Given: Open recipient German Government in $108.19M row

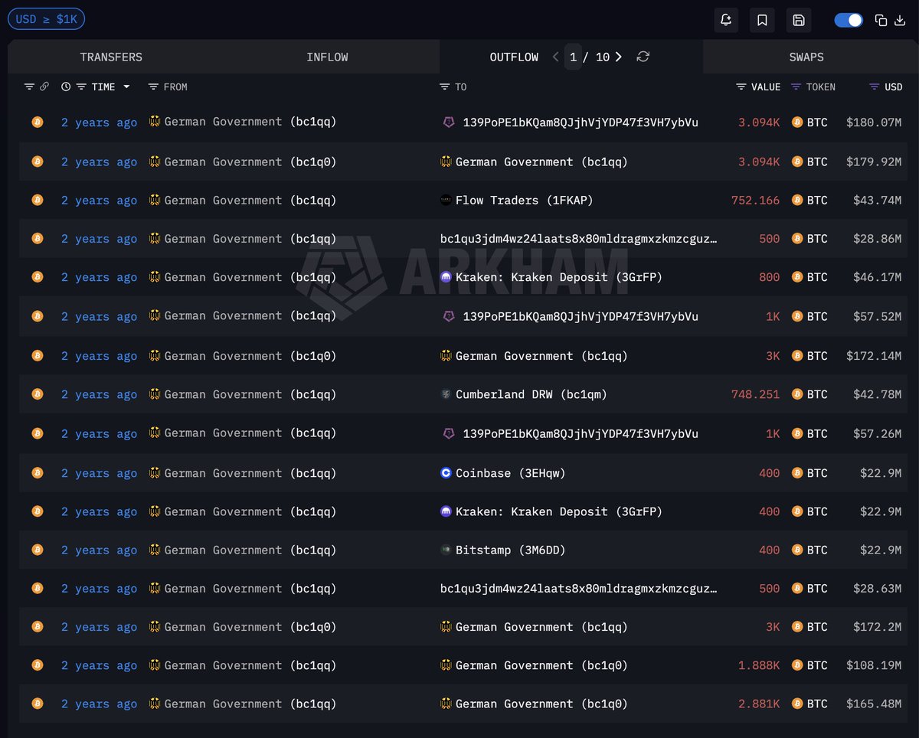Looking at the screenshot, I should click(541, 665).
